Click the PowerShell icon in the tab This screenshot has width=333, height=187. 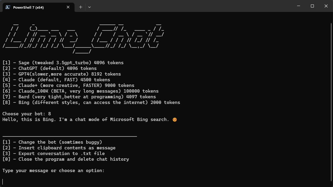(x=8, y=7)
